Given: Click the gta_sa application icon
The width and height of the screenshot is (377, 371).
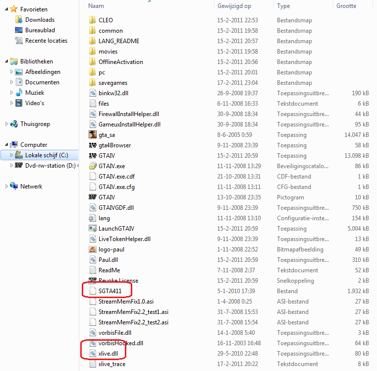Looking at the screenshot, I should click(93, 134).
